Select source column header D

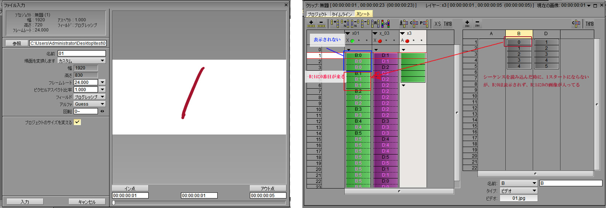pos(546,34)
